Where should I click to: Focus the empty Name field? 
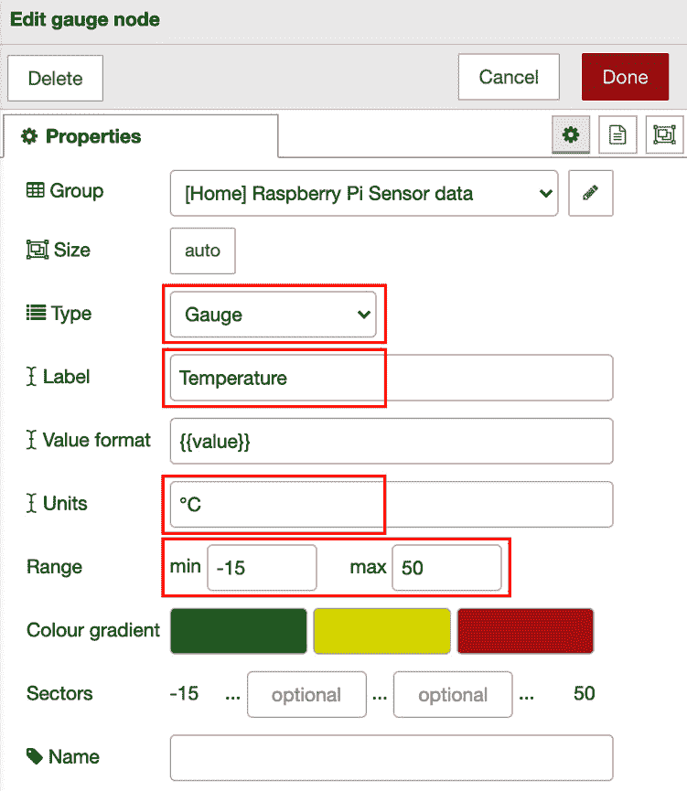click(392, 758)
